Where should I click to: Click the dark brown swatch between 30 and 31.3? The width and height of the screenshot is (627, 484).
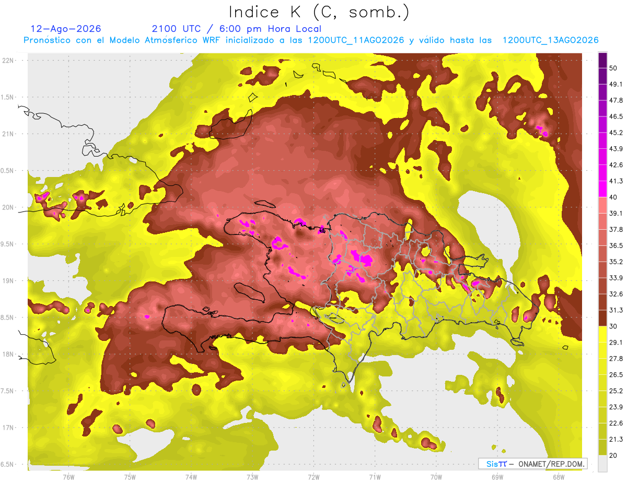[x=602, y=318]
